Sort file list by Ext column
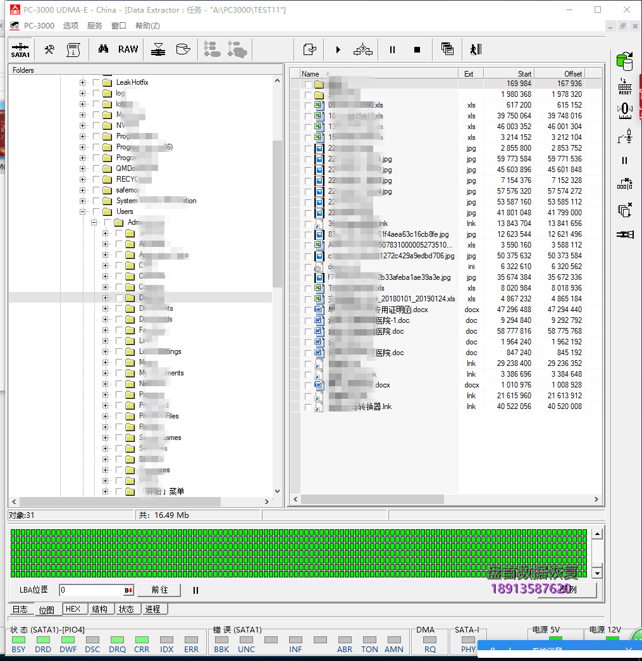642x661 pixels. (x=471, y=73)
